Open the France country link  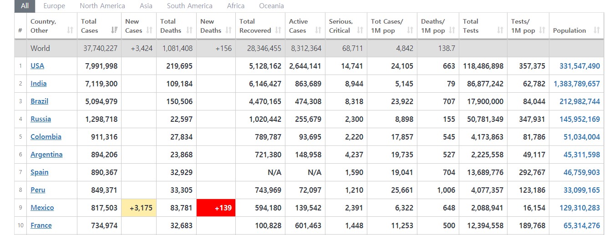pyautogui.click(x=41, y=225)
